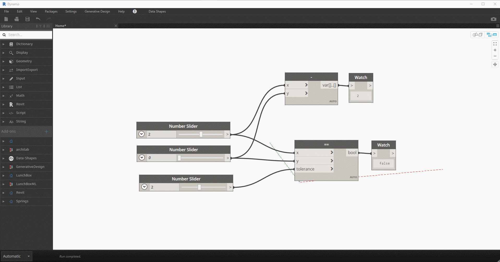Click the var[]..[] output of subtraction node
Viewport: 500px width, 262px height.
pos(329,85)
